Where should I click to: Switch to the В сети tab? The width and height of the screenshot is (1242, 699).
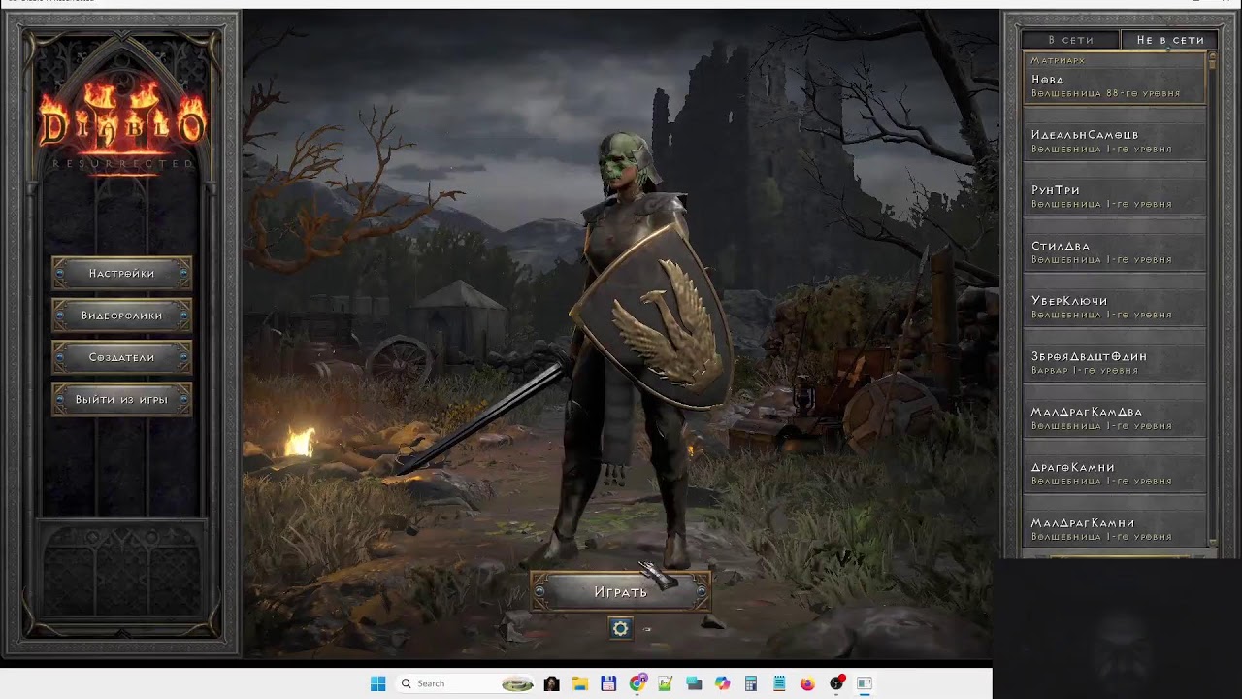[x=1071, y=40]
